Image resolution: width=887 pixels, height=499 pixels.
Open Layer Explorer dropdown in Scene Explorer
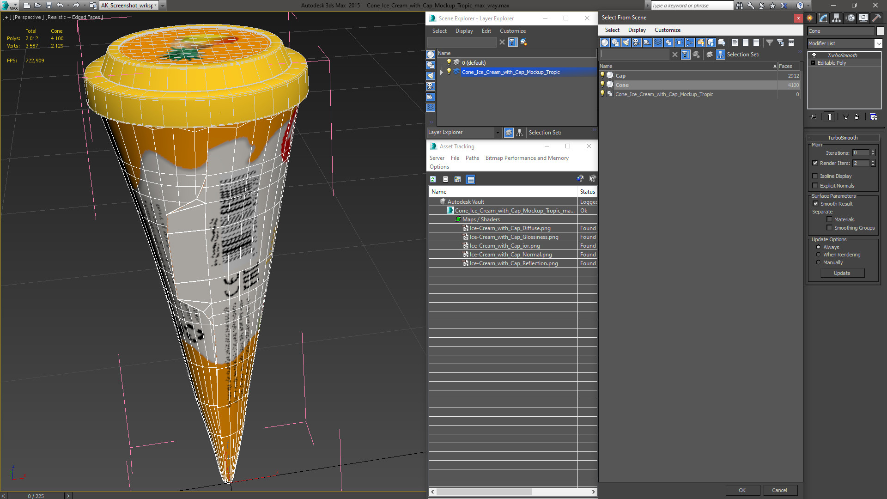point(497,133)
